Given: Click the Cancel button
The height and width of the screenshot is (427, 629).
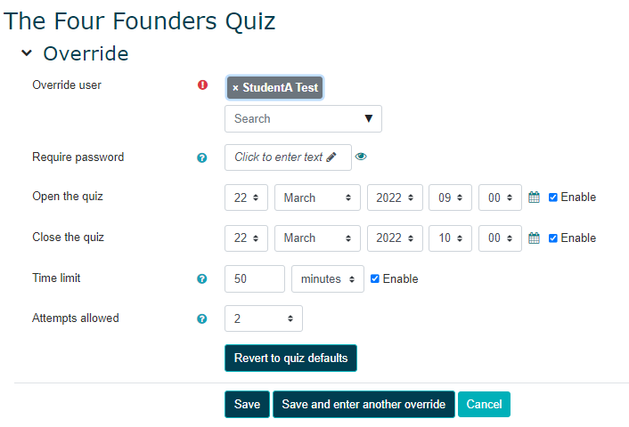Looking at the screenshot, I should pyautogui.click(x=484, y=405).
